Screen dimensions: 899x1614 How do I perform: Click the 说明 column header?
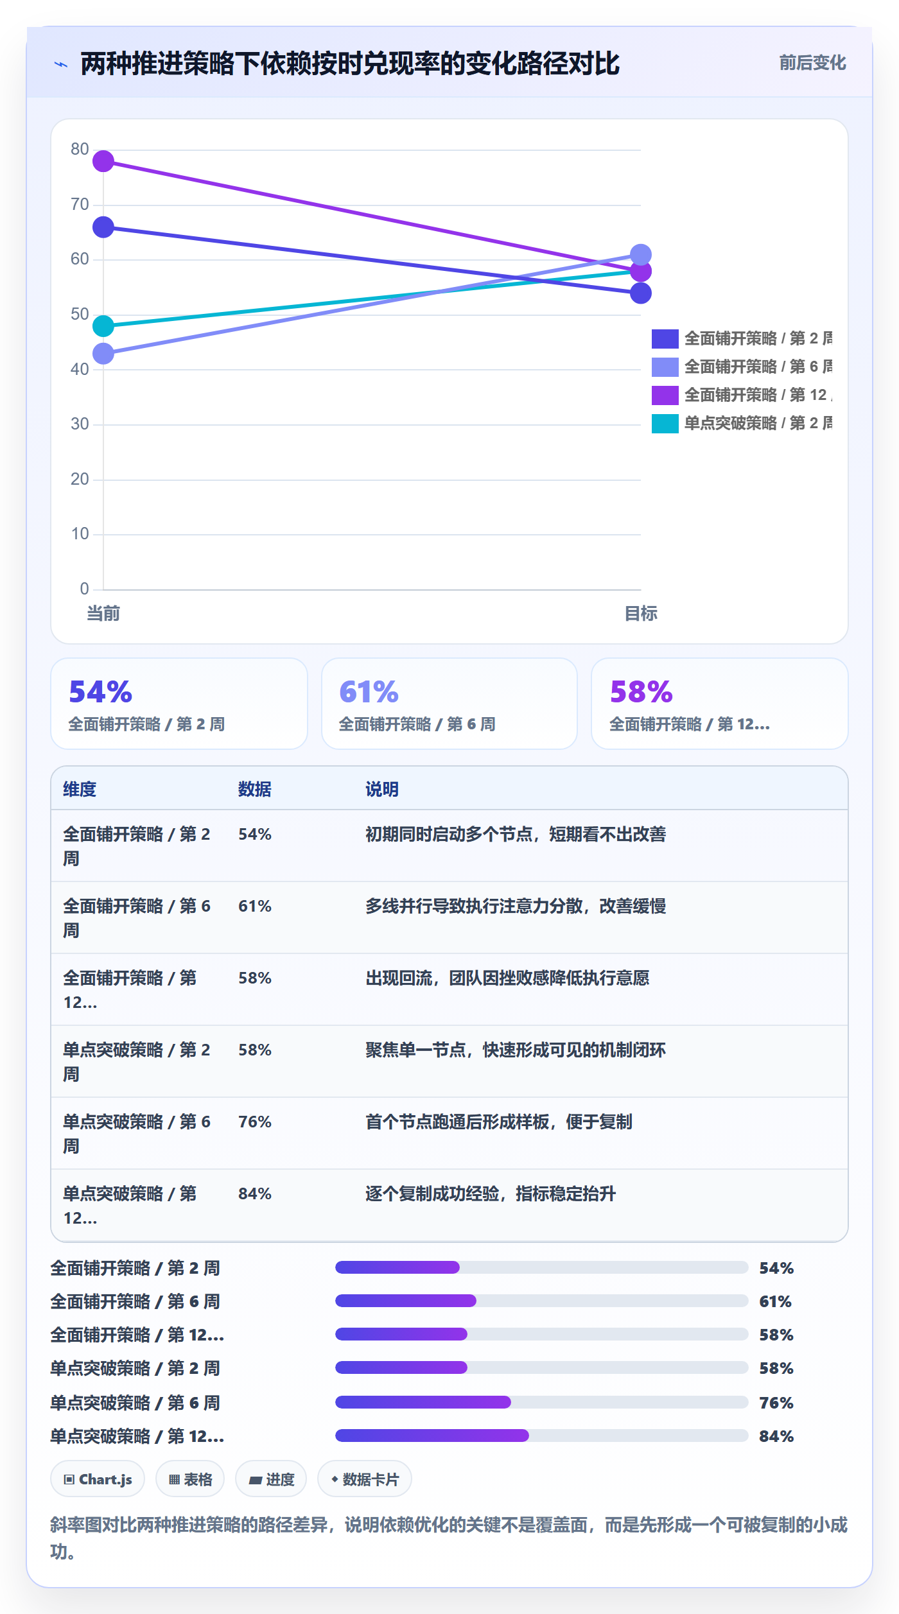[382, 789]
